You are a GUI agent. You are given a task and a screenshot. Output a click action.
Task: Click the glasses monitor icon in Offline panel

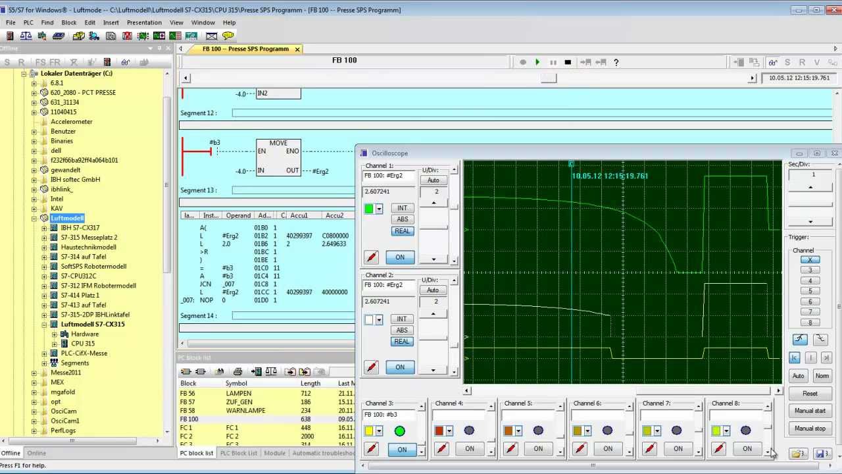click(x=125, y=63)
